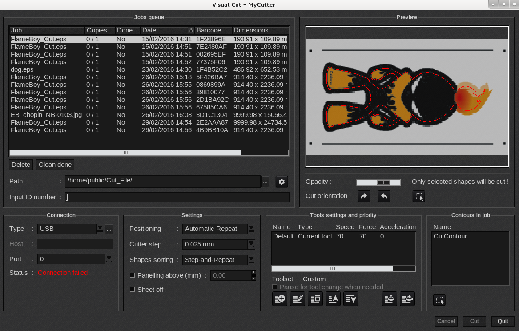The height and width of the screenshot is (331, 519).
Task: Click the edit tool pencil icon
Action: click(298, 299)
